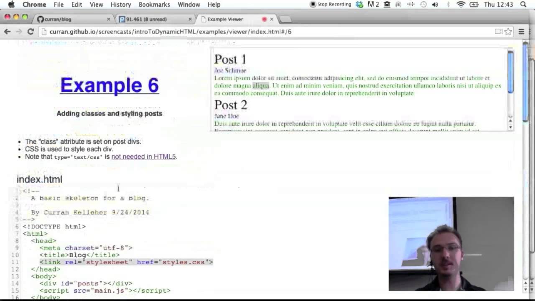Click the browser Forward arrow button
Screen dimensions: 535x301
[x=19, y=31]
